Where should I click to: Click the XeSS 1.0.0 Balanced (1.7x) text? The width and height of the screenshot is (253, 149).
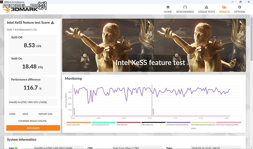pos(22,30)
